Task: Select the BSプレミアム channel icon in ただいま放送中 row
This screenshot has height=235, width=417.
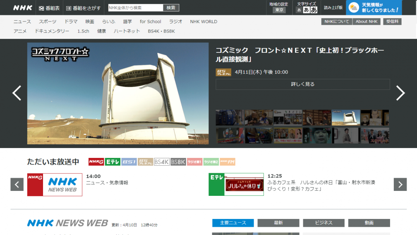Action: (x=146, y=162)
